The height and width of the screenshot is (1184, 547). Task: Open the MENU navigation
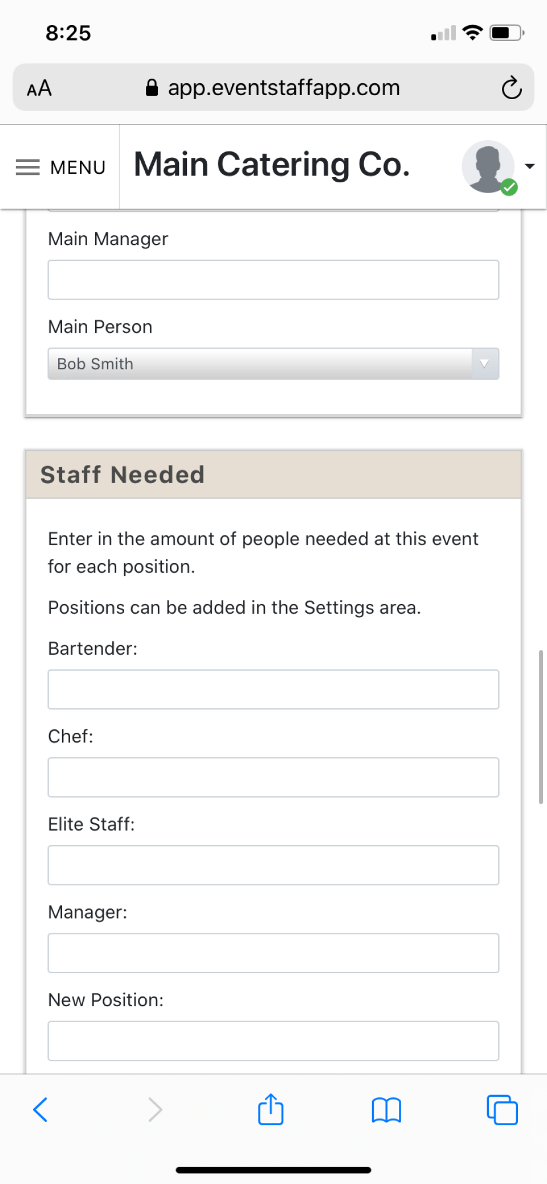61,166
